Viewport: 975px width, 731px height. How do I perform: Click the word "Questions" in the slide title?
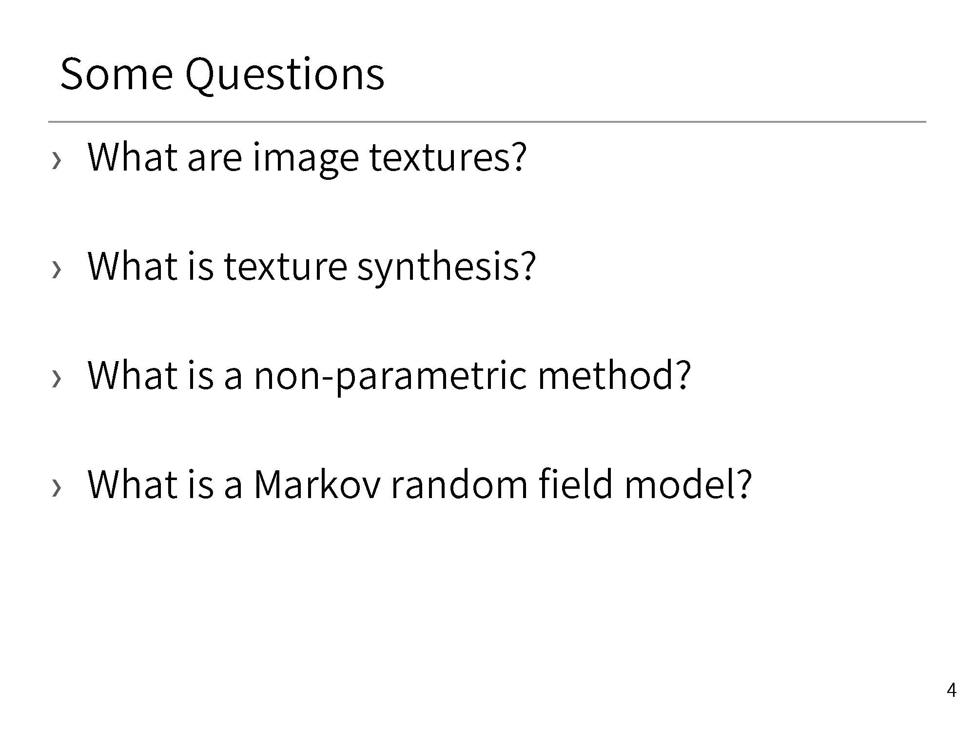tap(285, 76)
